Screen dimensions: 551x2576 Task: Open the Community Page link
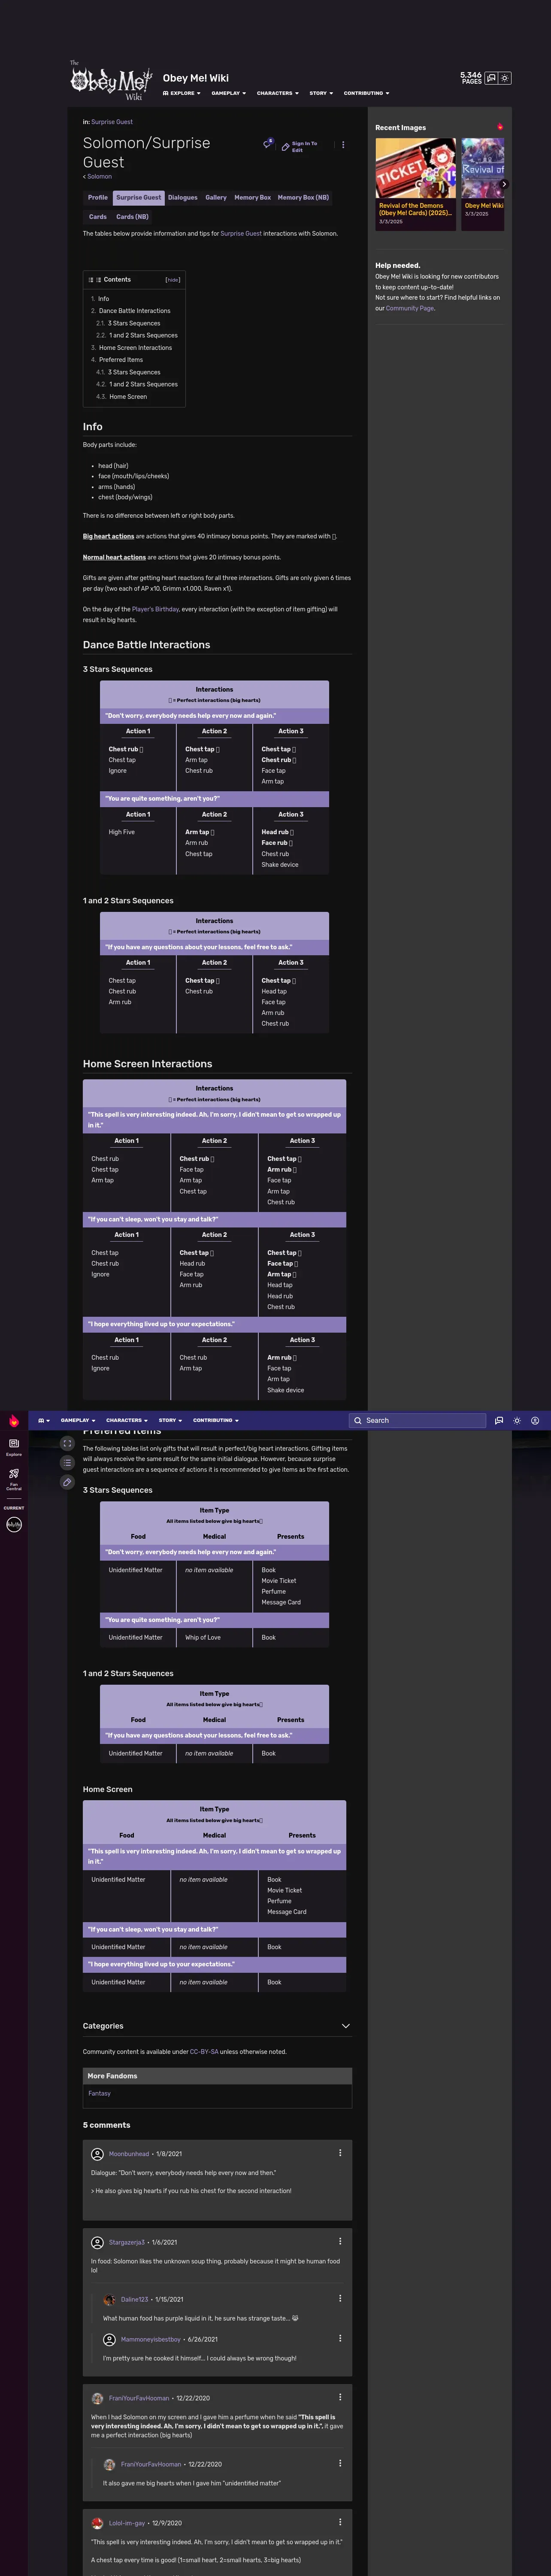click(410, 308)
